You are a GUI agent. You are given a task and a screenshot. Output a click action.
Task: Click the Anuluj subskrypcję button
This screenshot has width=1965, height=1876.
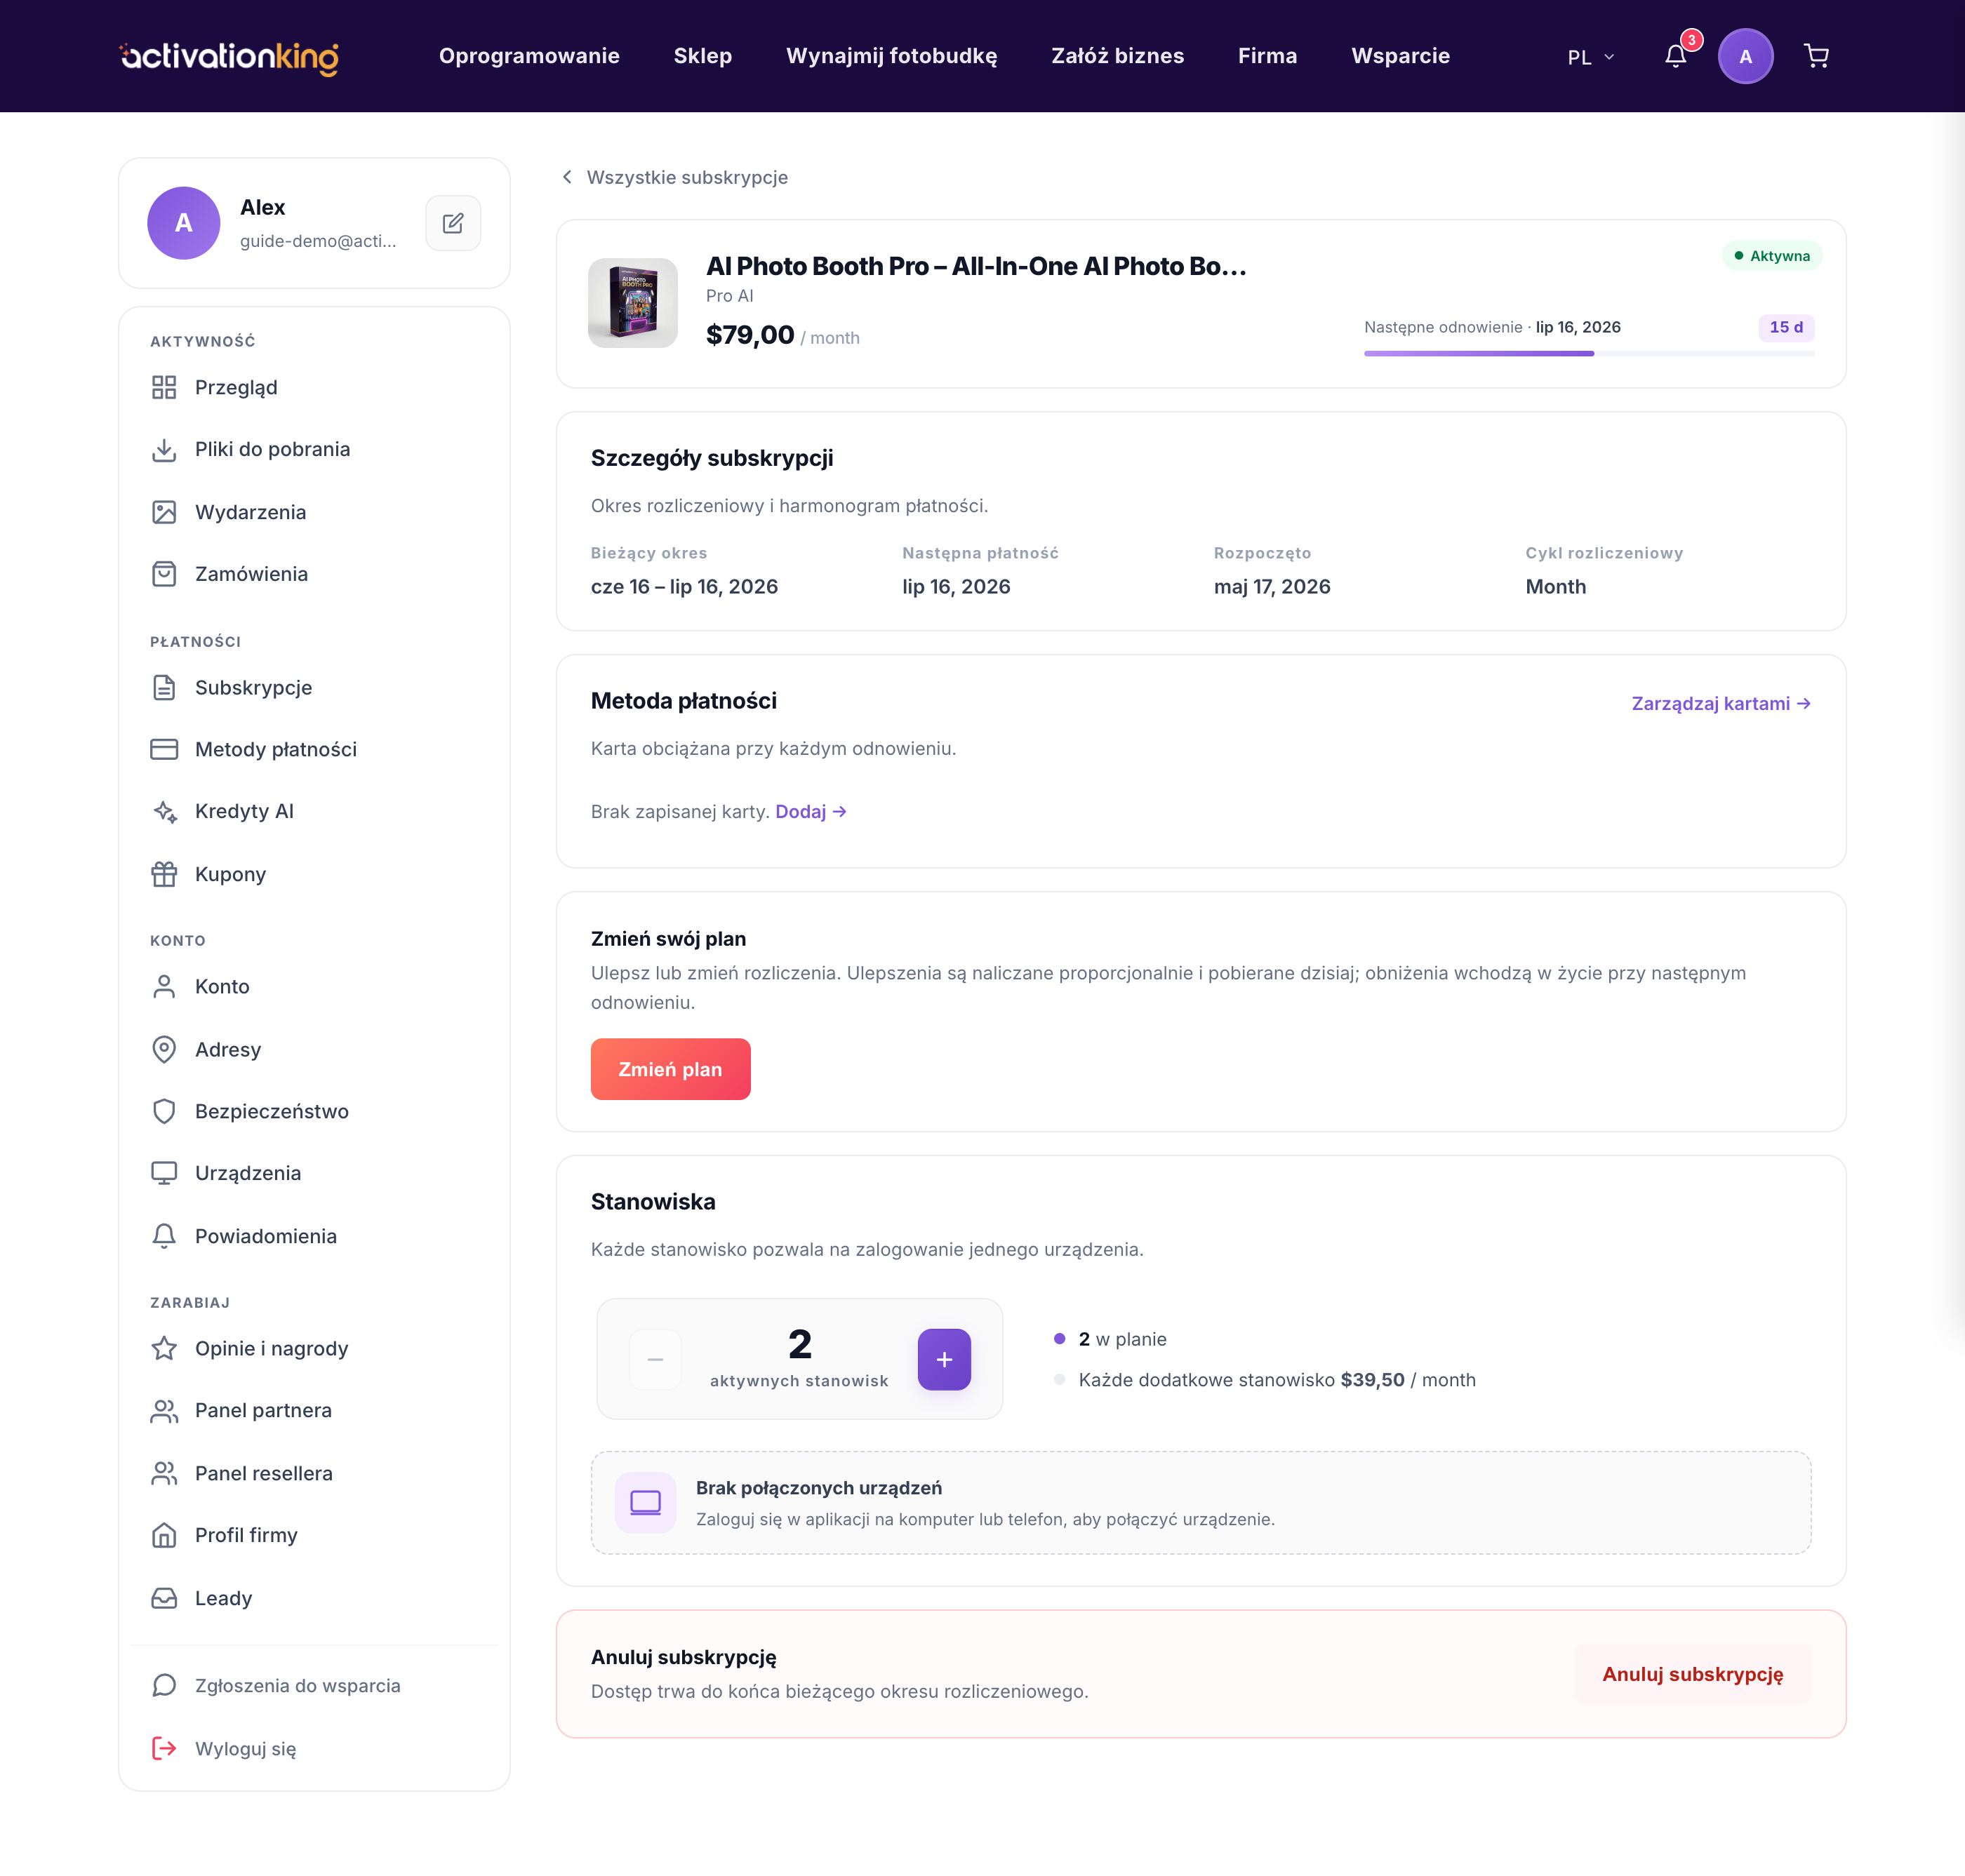1693,1674
